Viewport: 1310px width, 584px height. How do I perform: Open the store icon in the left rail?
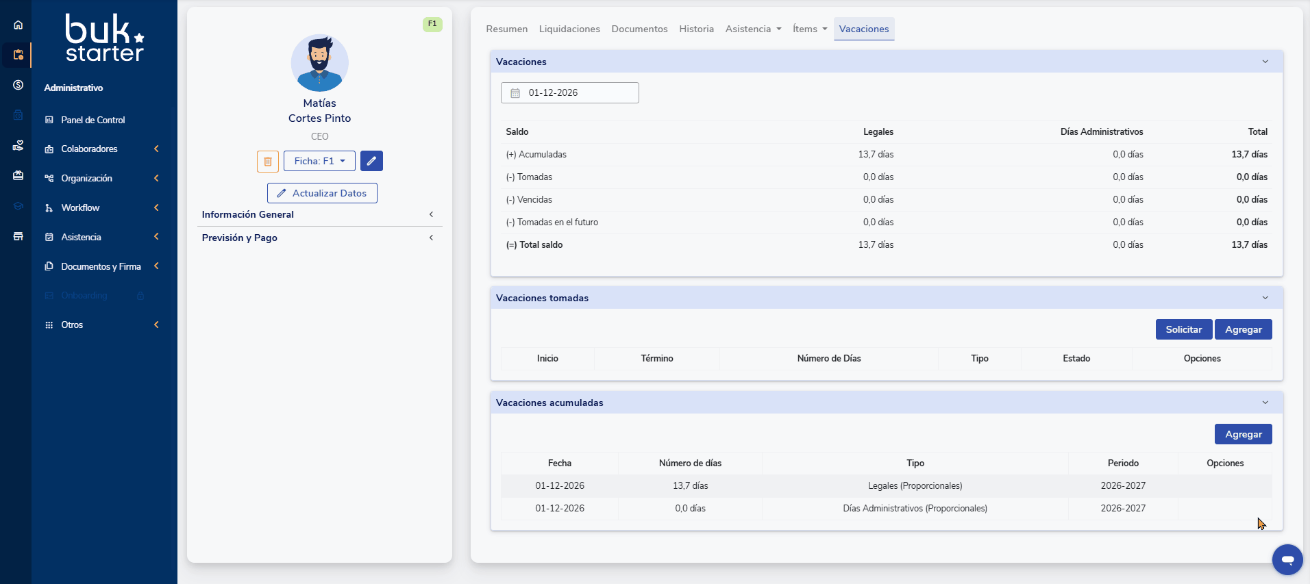point(18,236)
